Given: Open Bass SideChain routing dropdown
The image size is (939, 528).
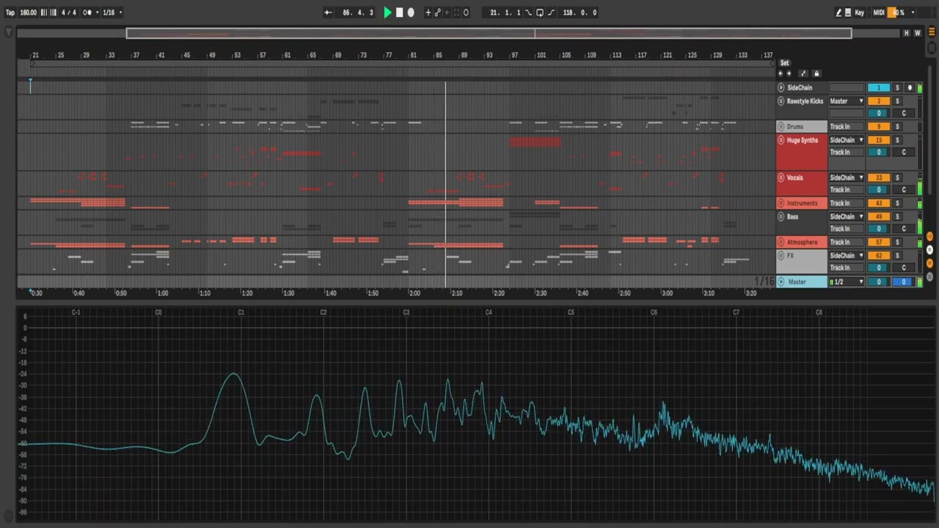Looking at the screenshot, I should [847, 216].
